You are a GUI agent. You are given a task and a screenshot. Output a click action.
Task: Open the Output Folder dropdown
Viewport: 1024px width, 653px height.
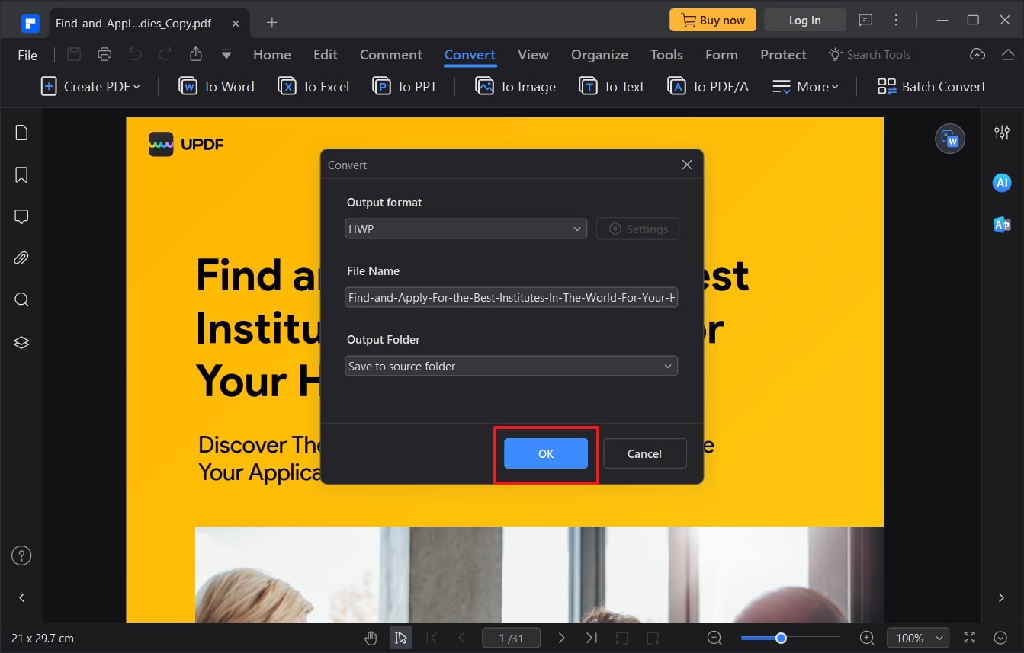pos(511,366)
